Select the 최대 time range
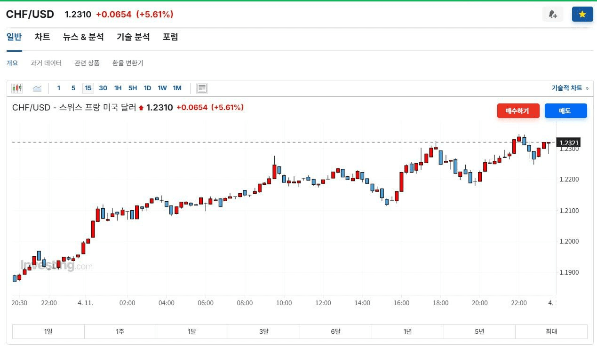This screenshot has width=597, height=347. tap(551, 331)
